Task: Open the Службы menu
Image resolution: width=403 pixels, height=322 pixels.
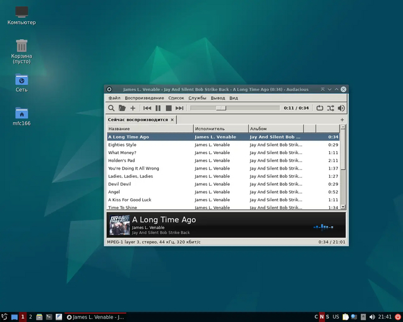Action: pyautogui.click(x=197, y=98)
